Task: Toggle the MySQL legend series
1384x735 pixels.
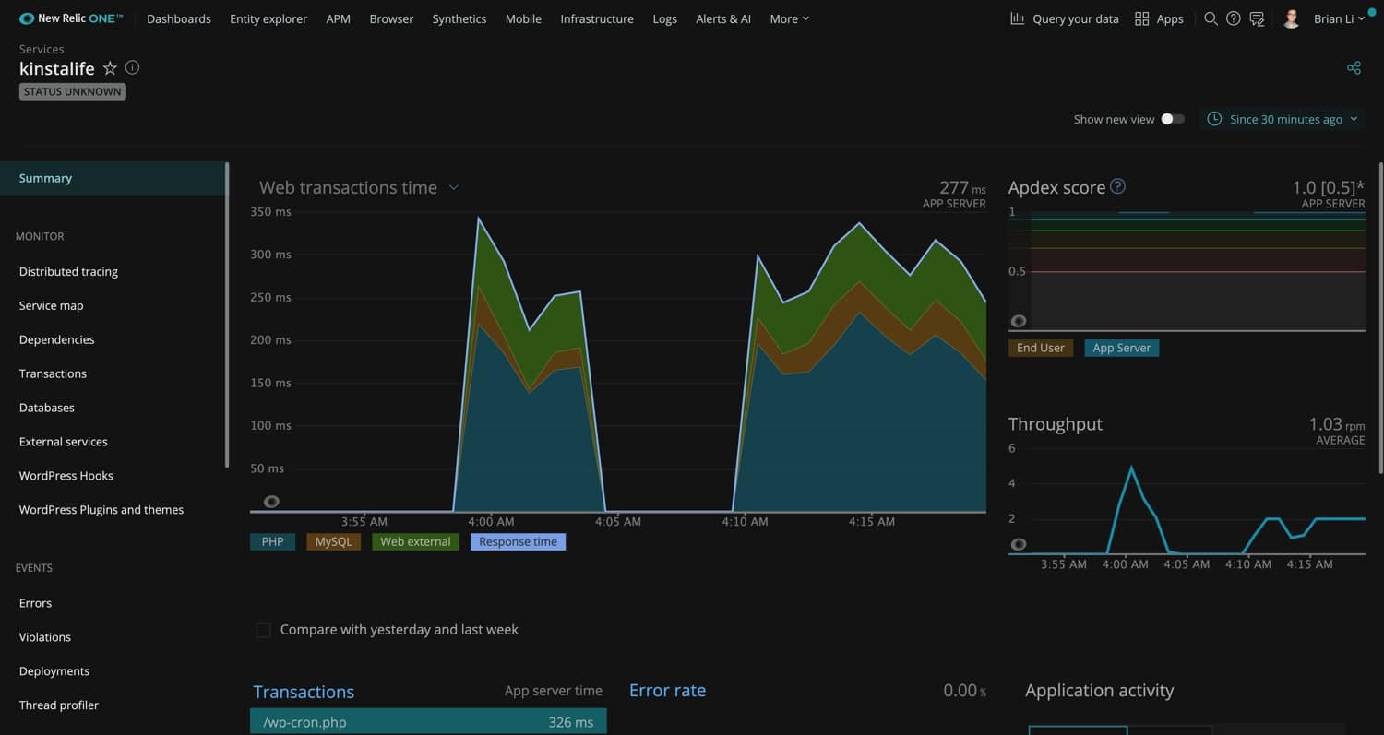Action: [334, 541]
